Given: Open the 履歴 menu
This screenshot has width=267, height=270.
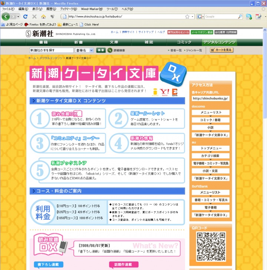Looking at the screenshot, I should point(51,9).
